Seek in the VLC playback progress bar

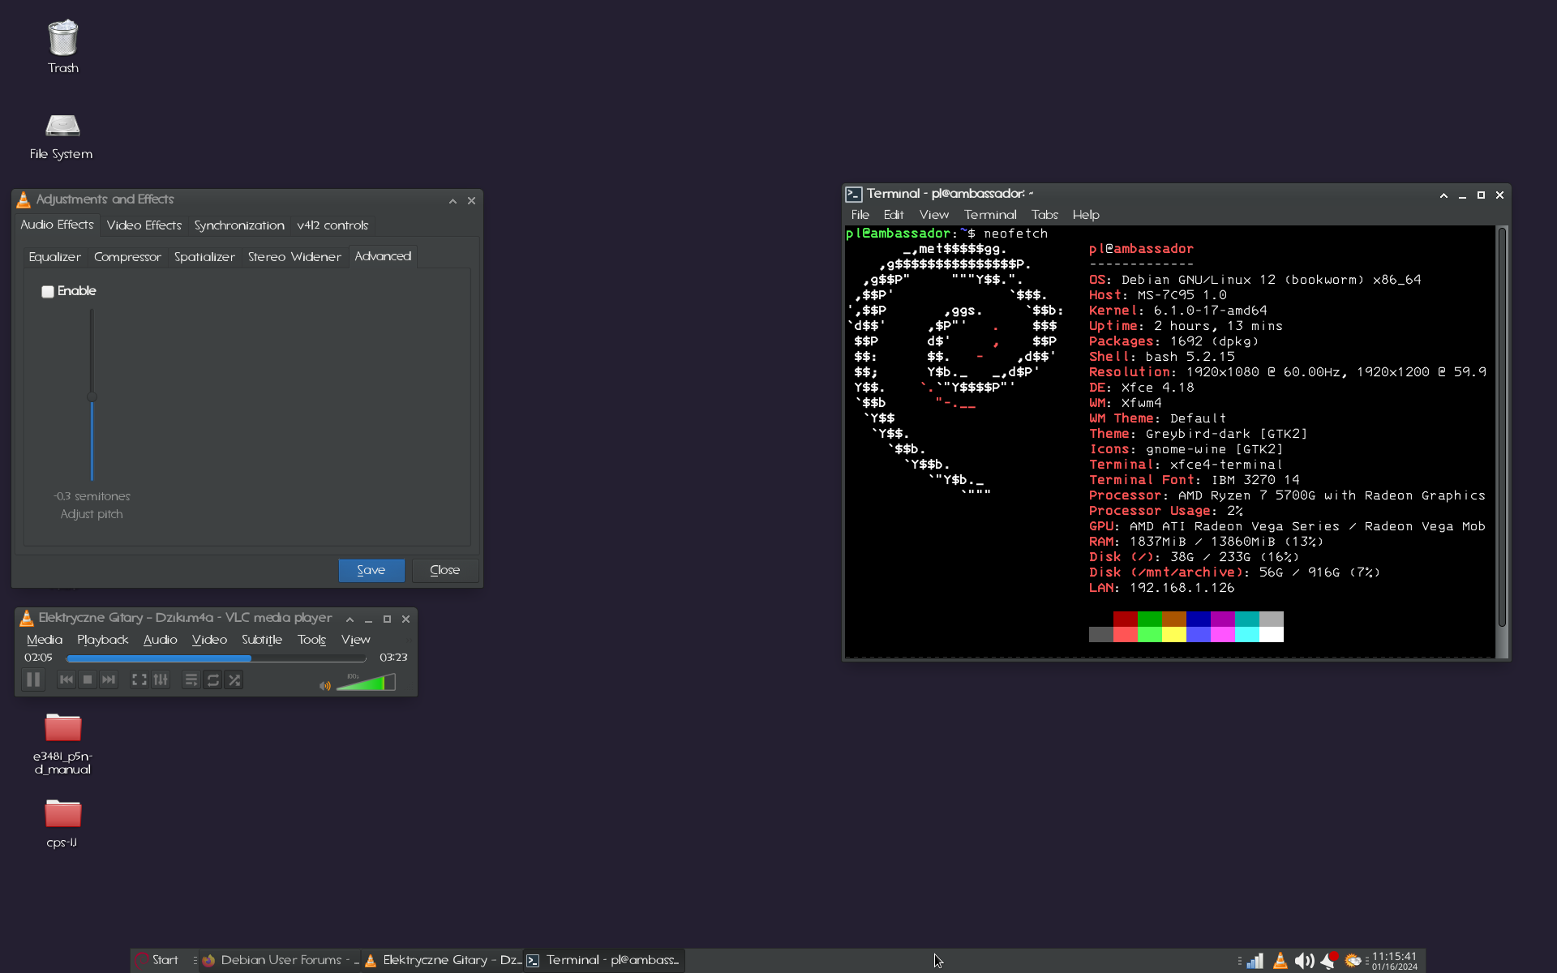click(x=217, y=658)
